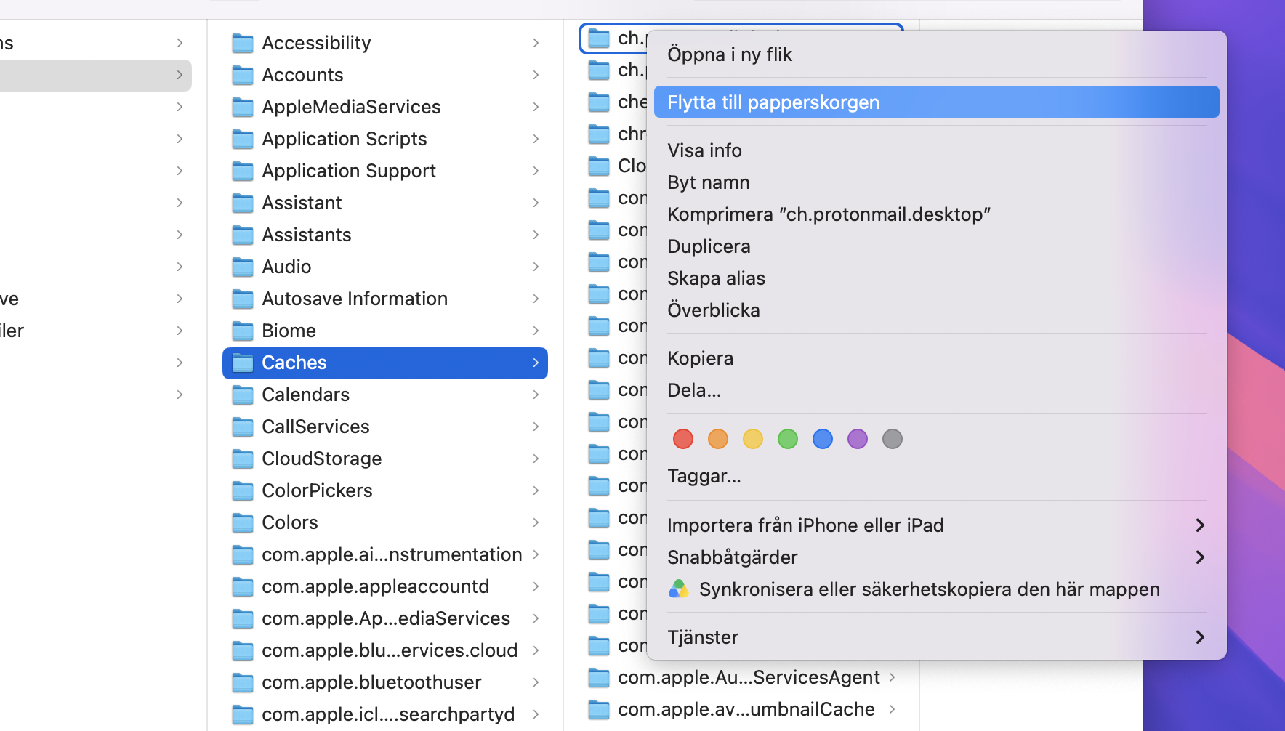Viewport: 1285px width, 731px height.
Task: Click the com.apple.icl….searchpartyd folder icon
Action: click(x=243, y=715)
